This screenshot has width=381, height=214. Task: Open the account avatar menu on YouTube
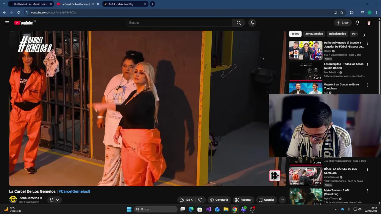[x=369, y=23]
